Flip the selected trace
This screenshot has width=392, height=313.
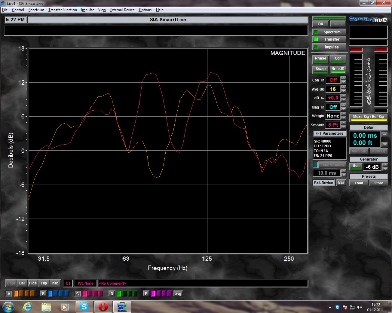coord(44,283)
